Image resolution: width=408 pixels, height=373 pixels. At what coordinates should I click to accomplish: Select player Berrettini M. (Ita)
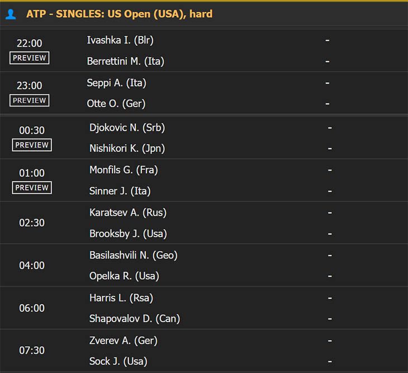(x=125, y=61)
